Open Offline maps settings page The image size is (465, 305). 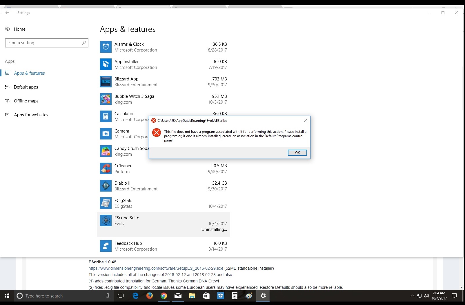click(x=26, y=101)
